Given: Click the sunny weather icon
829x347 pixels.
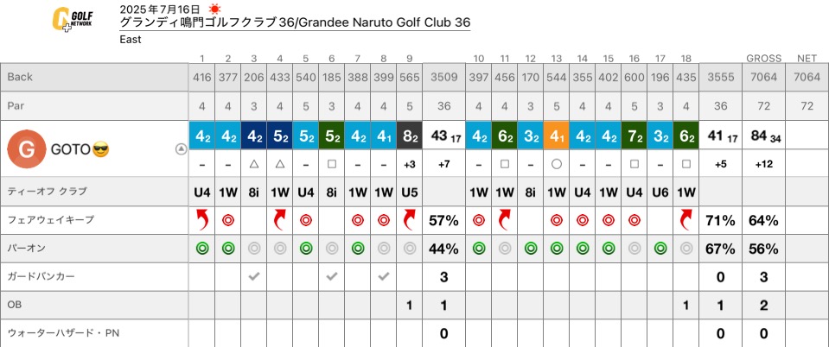Looking at the screenshot, I should tap(214, 9).
